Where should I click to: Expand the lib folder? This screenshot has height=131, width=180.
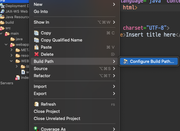[x=17, y=66]
